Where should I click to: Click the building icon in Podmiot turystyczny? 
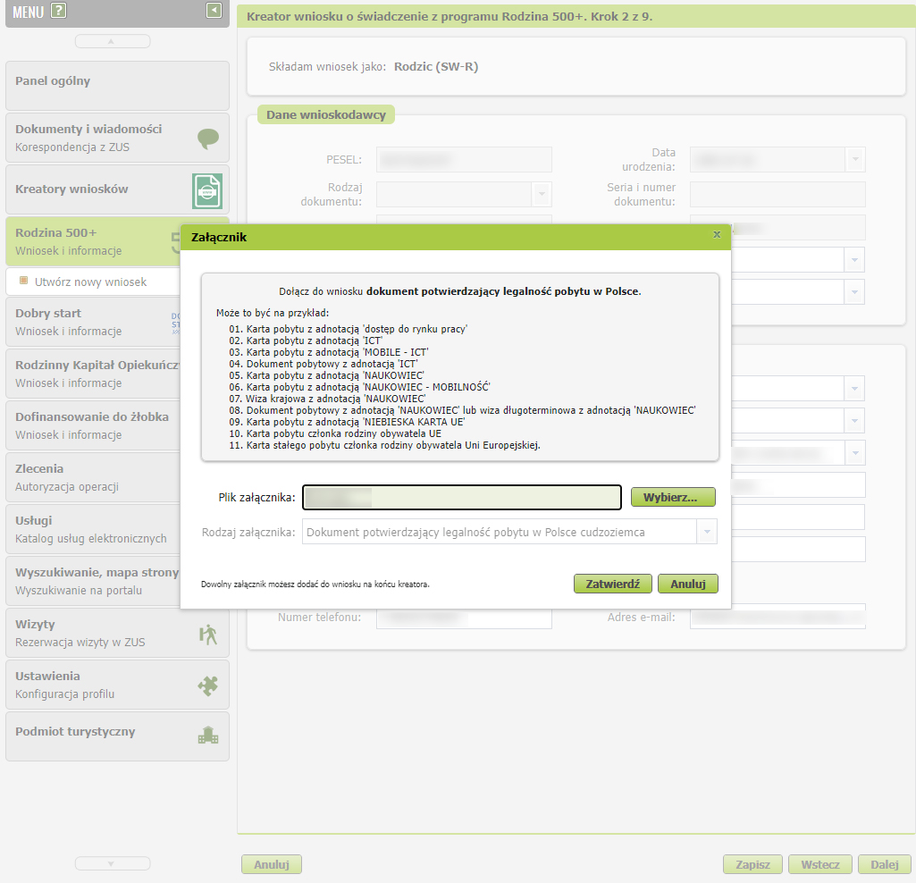tap(207, 736)
